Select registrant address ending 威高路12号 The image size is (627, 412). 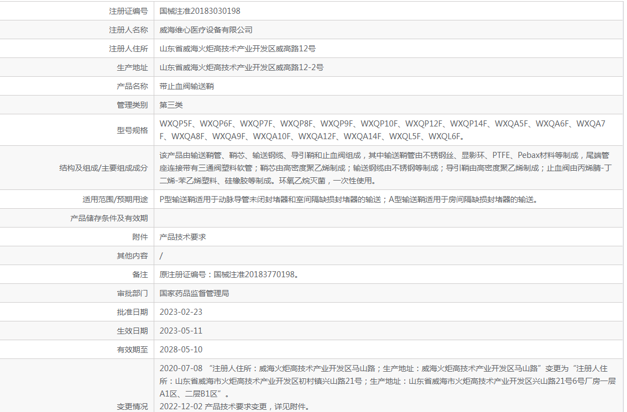tap(238, 49)
